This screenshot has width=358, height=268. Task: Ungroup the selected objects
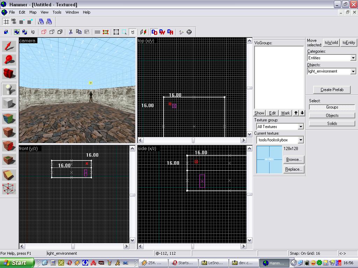(25, 32)
